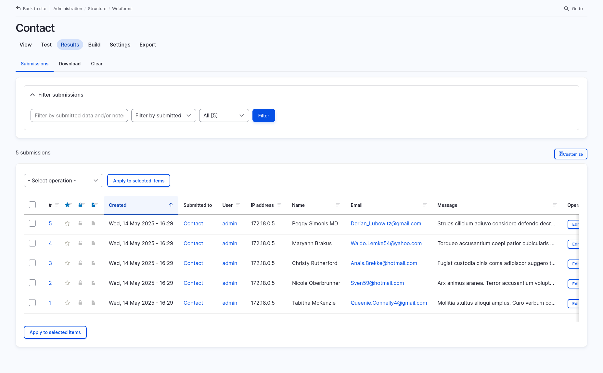Viewport: 603px width, 373px height.
Task: Switch to the Build tab
Action: 94,45
